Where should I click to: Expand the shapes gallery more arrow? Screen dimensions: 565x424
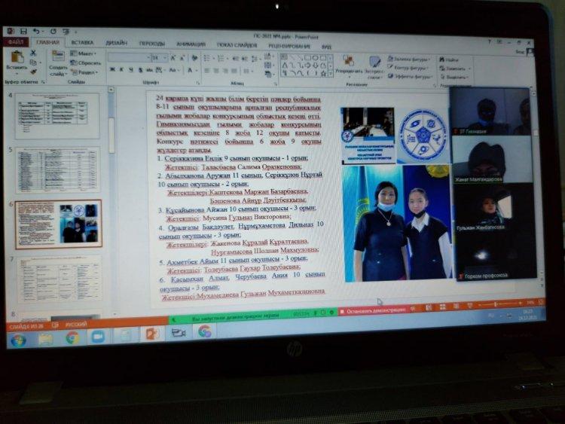tap(331, 74)
